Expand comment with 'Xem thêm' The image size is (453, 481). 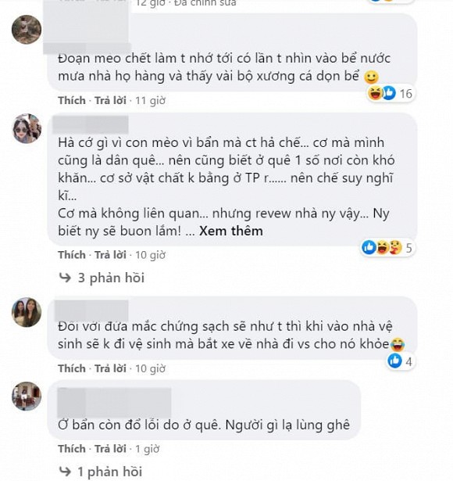(231, 231)
